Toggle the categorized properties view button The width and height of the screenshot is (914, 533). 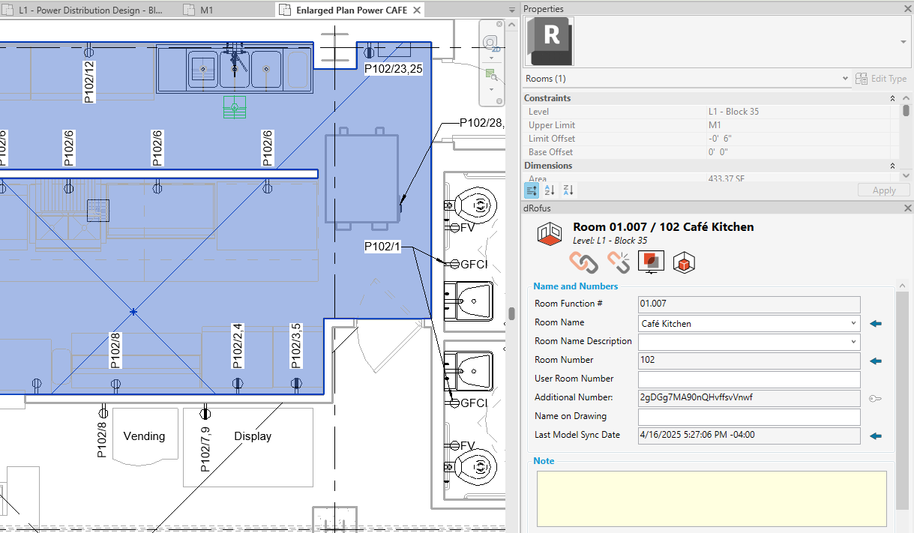click(531, 190)
